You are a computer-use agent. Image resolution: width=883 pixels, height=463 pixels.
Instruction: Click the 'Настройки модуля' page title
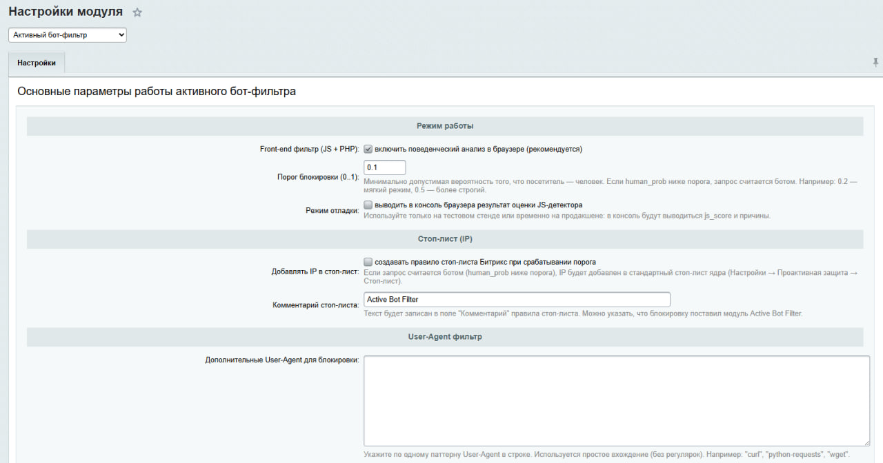pyautogui.click(x=66, y=12)
